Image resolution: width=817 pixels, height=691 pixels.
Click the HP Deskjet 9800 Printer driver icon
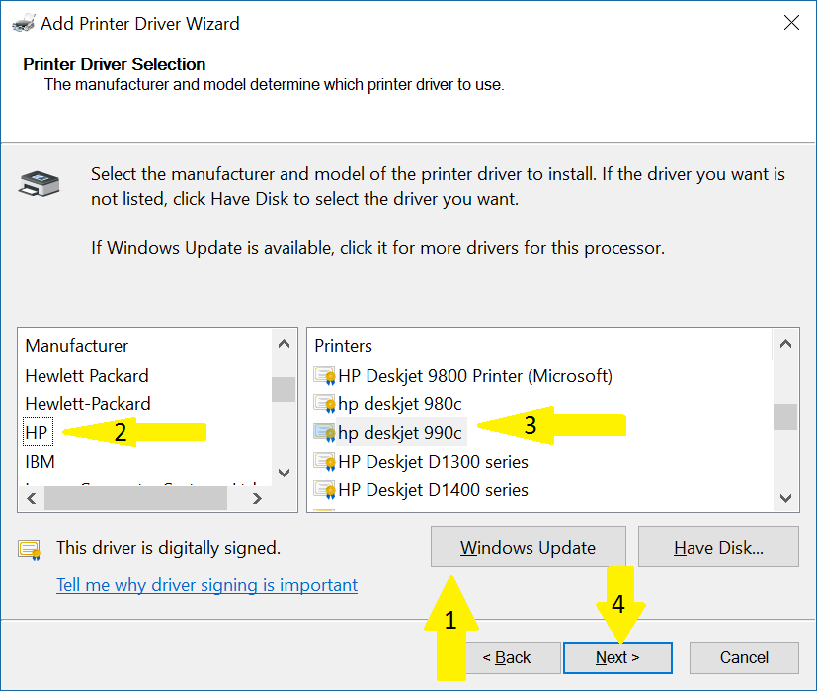pos(324,376)
